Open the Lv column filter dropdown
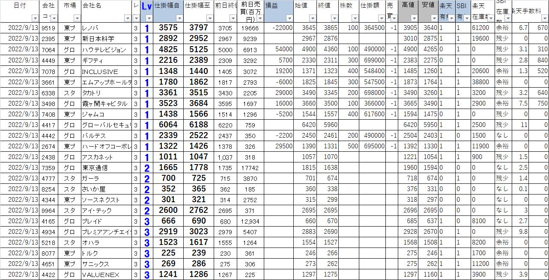Viewport: 549px width, 280px height. 149,18
